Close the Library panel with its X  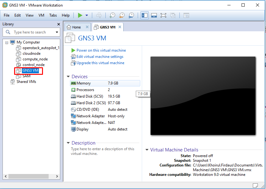pyautogui.click(x=59, y=24)
